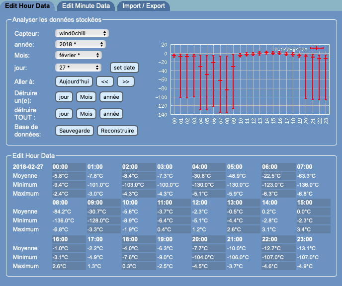This screenshot has width=342, height=286.
Task: Go to previous day with <<
Action: click(x=105, y=82)
